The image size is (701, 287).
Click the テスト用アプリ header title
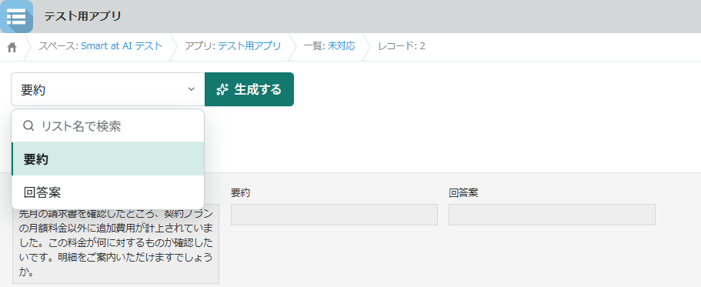click(82, 16)
